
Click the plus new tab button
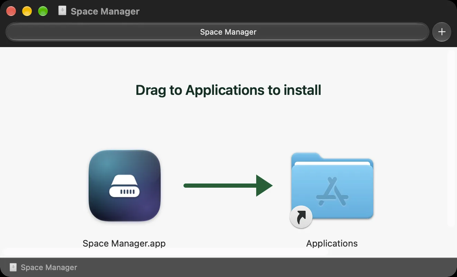coord(442,32)
